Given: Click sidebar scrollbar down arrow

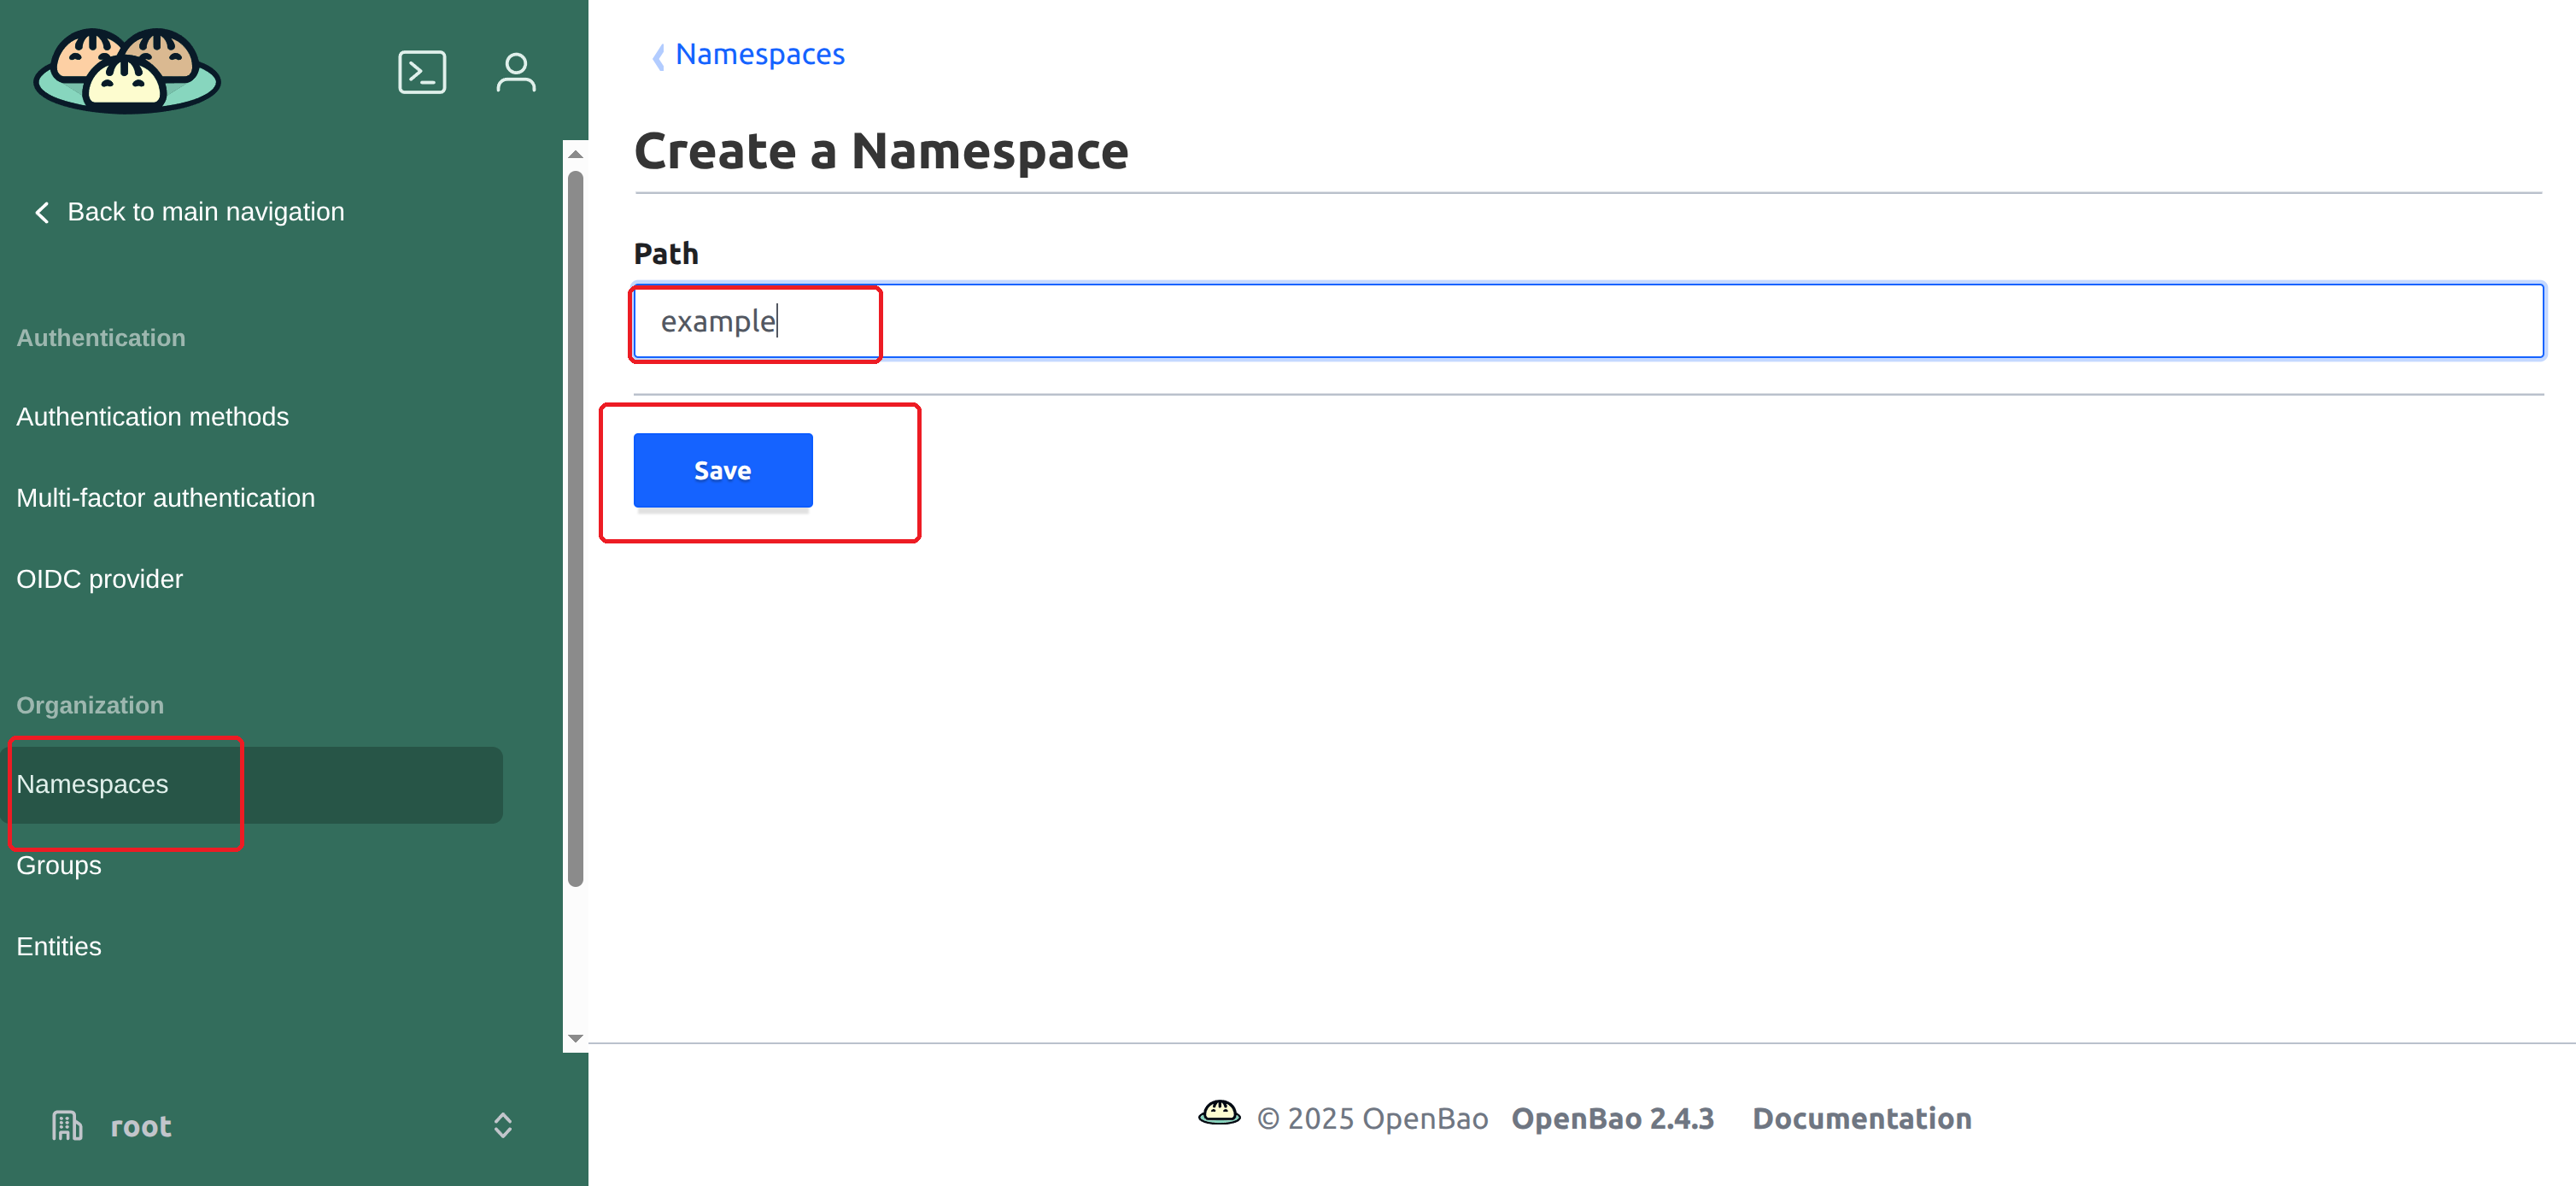Looking at the screenshot, I should 575,1039.
